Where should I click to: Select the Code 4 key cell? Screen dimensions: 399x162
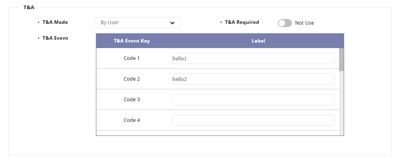pyautogui.click(x=132, y=120)
